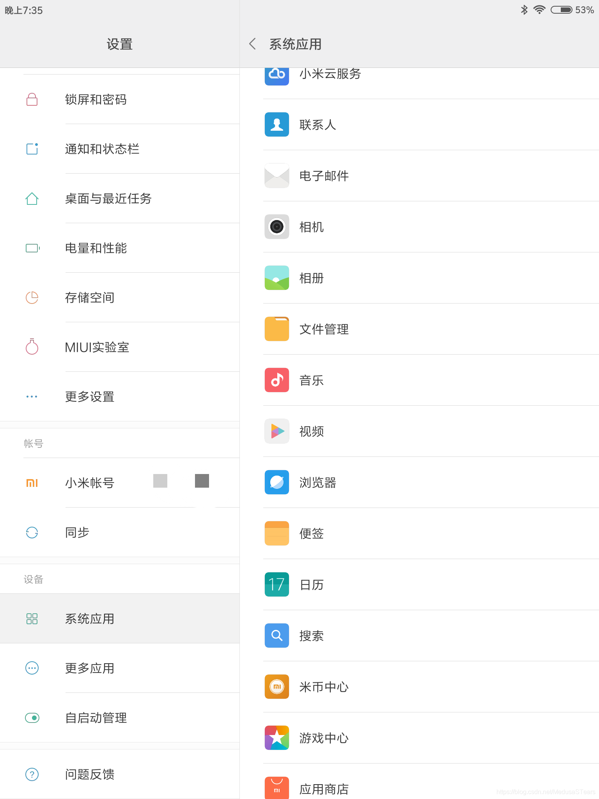Open the 电子邮件 envelope icon
The width and height of the screenshot is (599, 799).
pos(277,176)
